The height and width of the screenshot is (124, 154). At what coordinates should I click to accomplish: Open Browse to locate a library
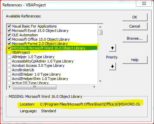[x=135, y=38]
